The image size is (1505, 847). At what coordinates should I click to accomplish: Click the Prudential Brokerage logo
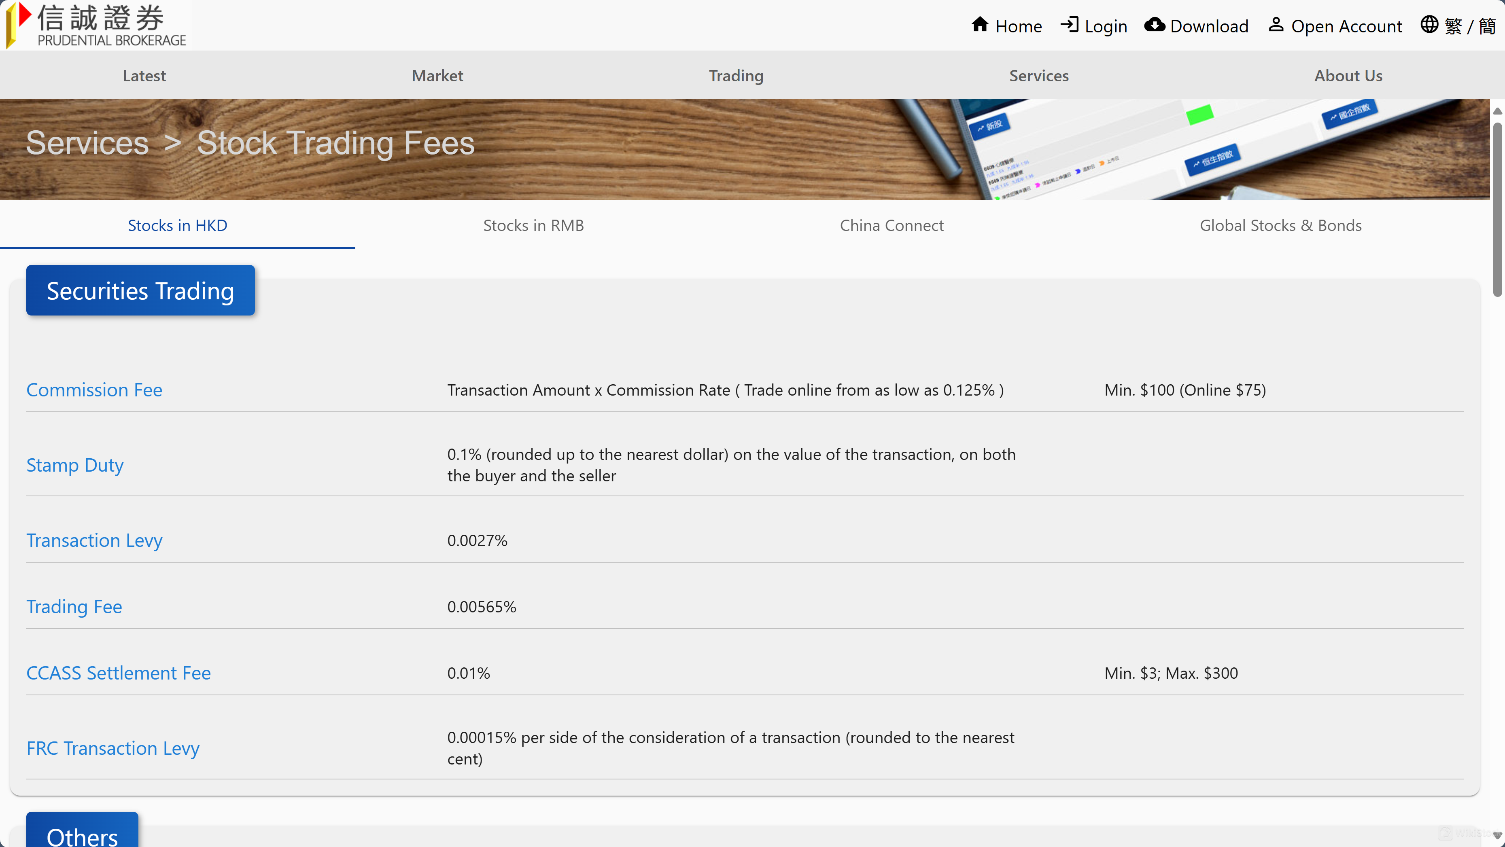pyautogui.click(x=96, y=25)
